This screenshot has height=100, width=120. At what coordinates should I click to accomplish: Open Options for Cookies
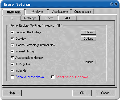coord(88,39)
